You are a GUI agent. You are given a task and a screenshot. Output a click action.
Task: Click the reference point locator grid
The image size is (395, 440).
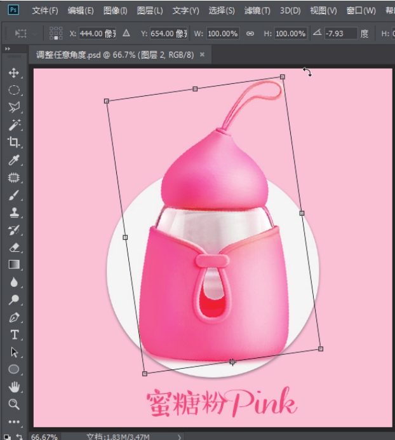pyautogui.click(x=55, y=33)
